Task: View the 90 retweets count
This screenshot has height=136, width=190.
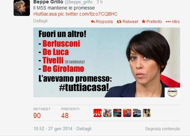Action: (37, 116)
